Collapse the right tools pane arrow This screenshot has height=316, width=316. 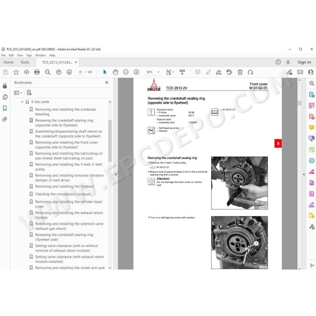[x=304, y=174]
